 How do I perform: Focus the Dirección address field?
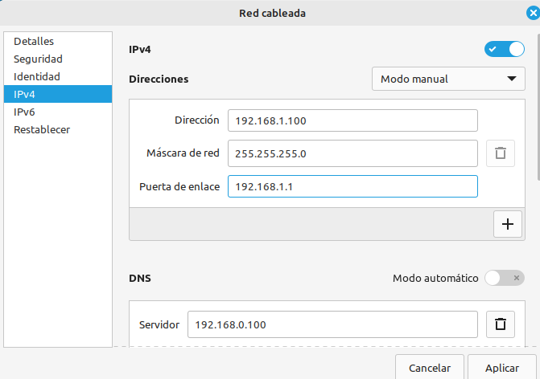click(x=352, y=120)
